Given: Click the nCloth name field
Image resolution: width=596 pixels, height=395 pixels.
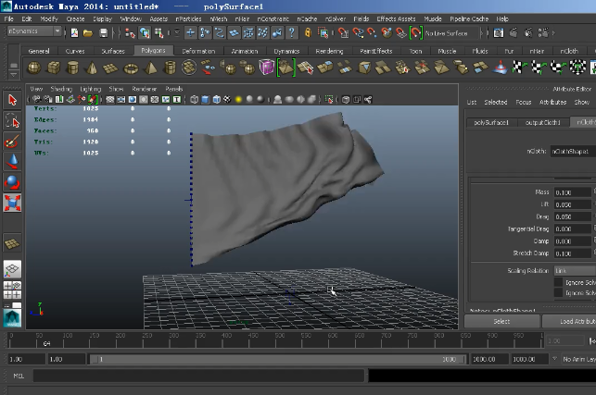Looking at the screenshot, I should coord(573,151).
